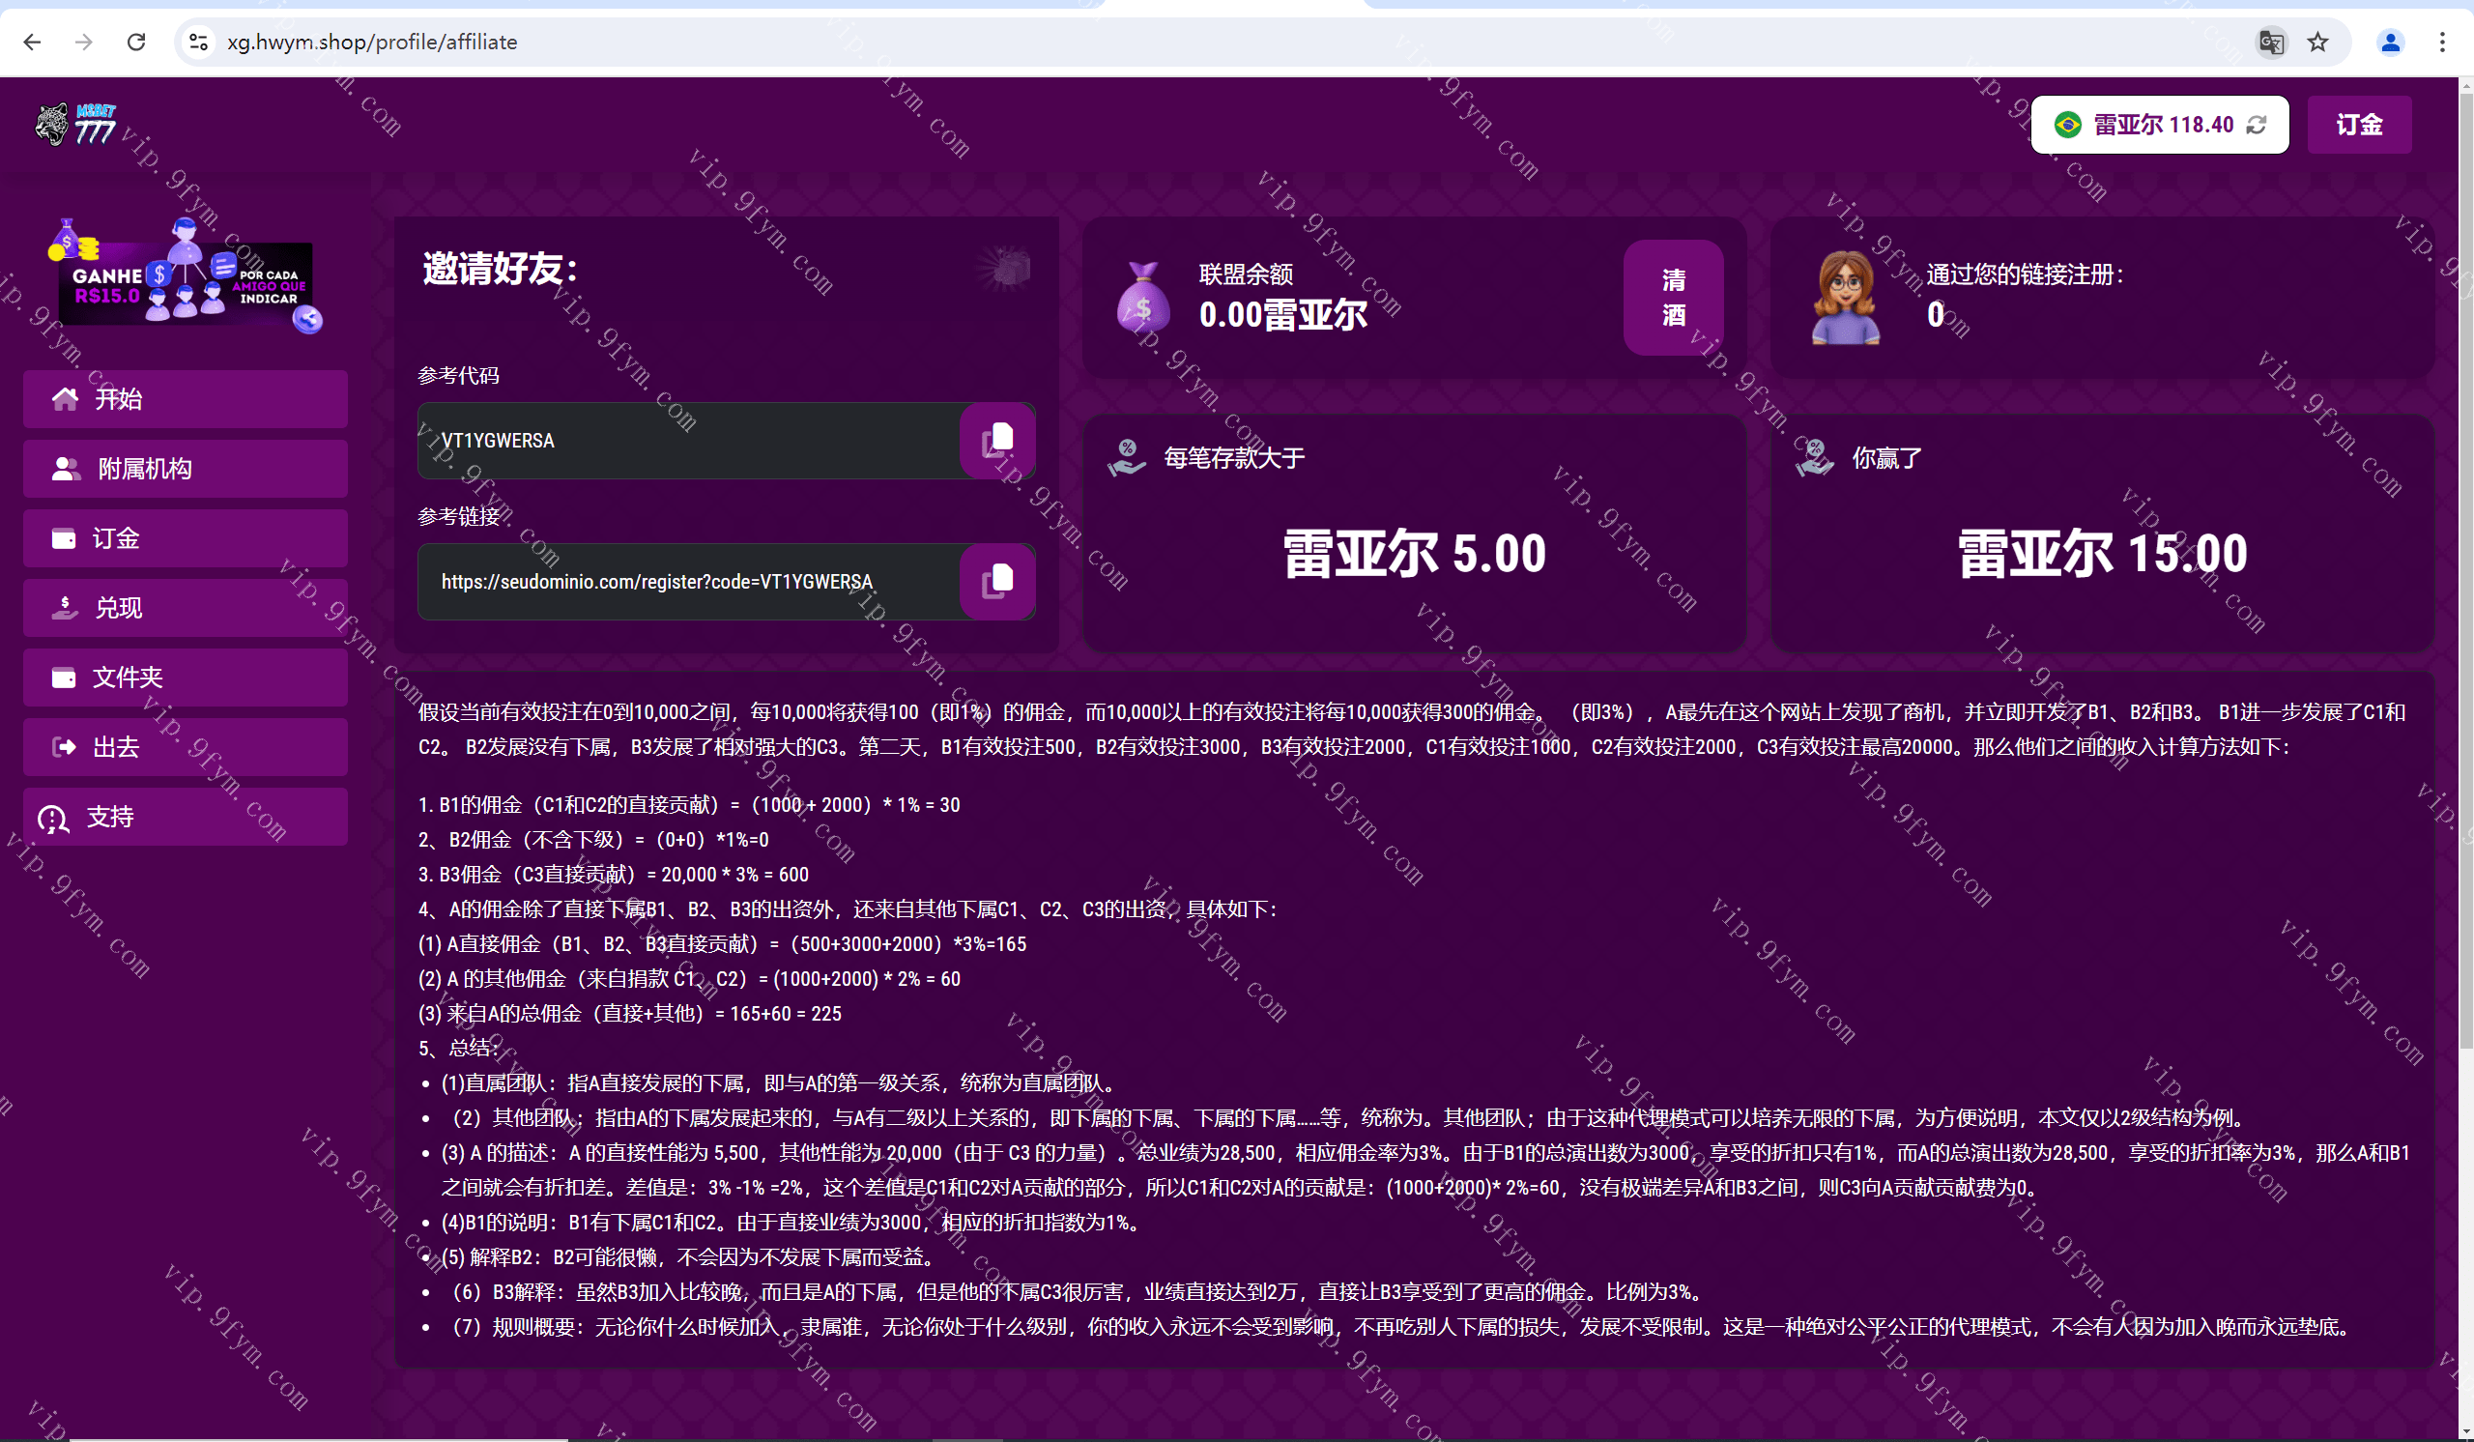The height and width of the screenshot is (1442, 2474).
Task: Click the M8BET 777 tiger logo
Action: pyautogui.click(x=76, y=125)
